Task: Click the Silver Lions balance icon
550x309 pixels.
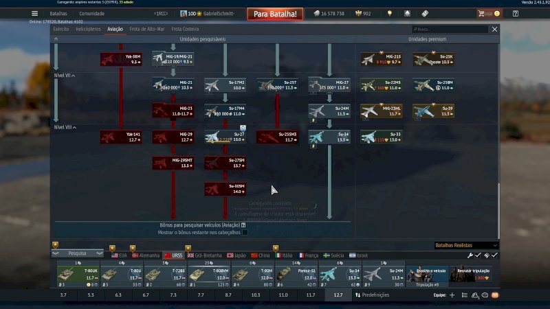Action: pos(316,14)
